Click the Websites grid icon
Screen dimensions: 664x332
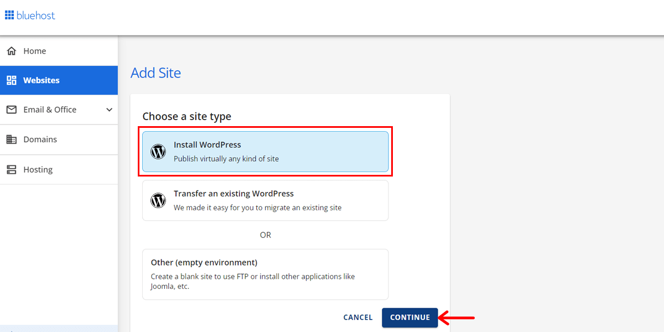[11, 80]
